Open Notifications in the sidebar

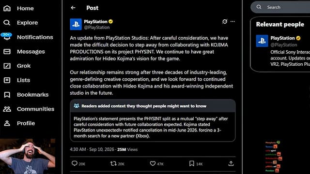(28, 37)
